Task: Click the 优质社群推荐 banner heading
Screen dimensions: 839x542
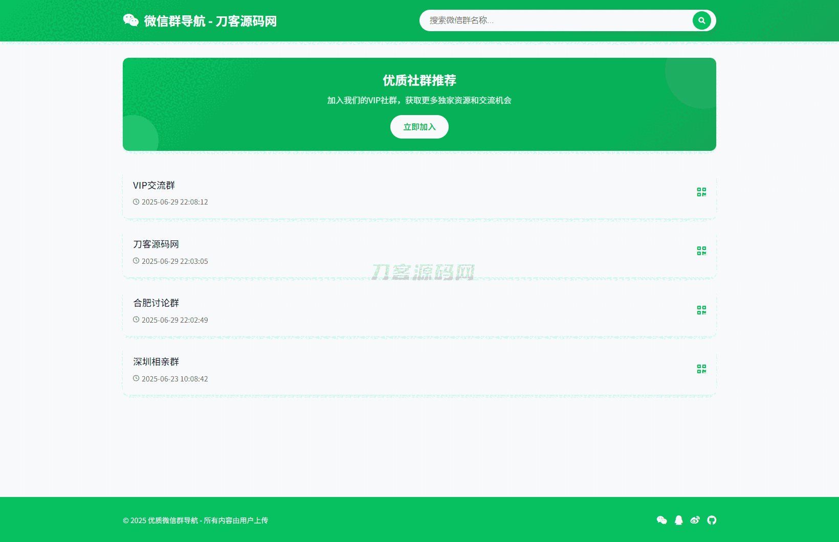Action: pyautogui.click(x=419, y=80)
